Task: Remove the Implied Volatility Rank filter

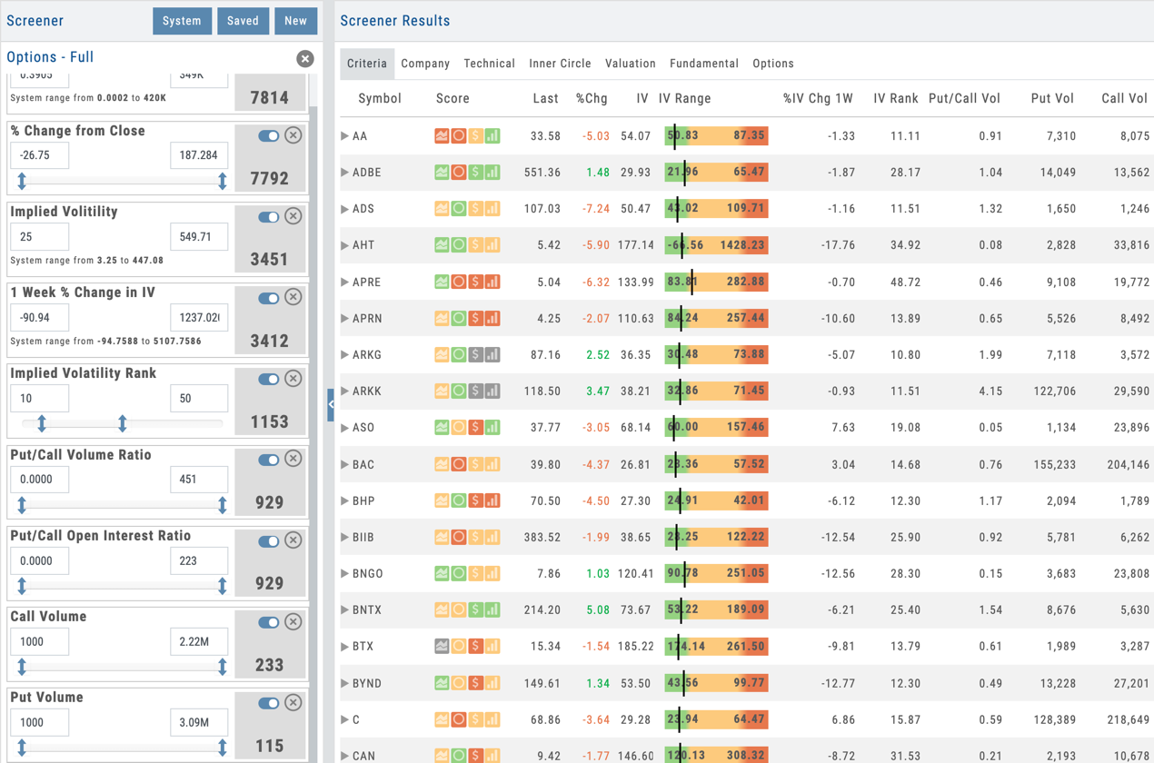Action: coord(293,379)
